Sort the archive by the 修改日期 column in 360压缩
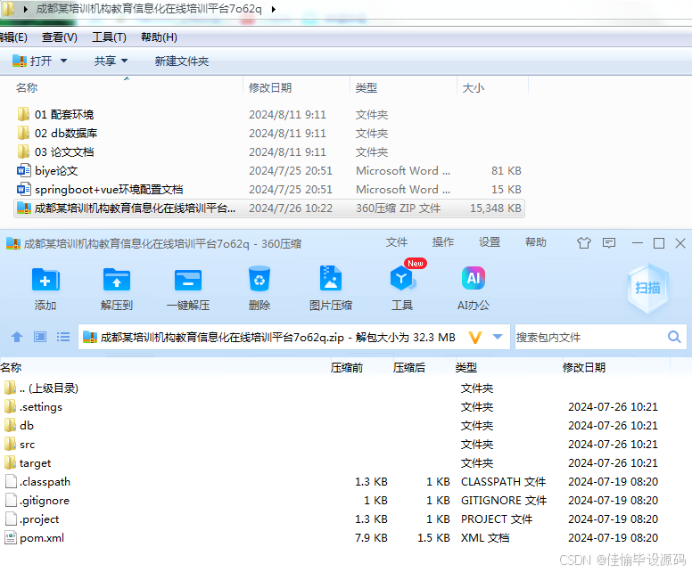Image resolution: width=692 pixels, height=572 pixels. (x=584, y=367)
